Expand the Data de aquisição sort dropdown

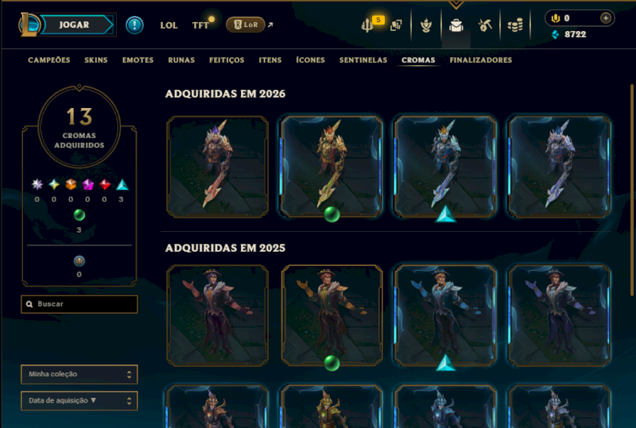click(79, 401)
